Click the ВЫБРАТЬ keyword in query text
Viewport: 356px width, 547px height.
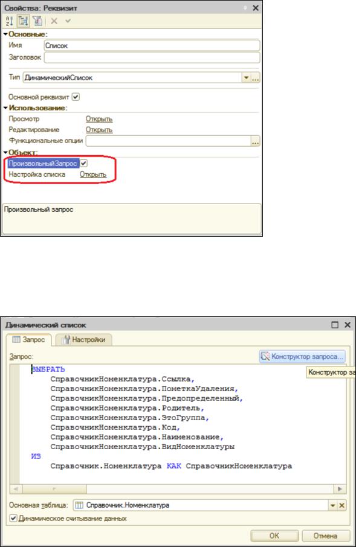[x=48, y=369]
